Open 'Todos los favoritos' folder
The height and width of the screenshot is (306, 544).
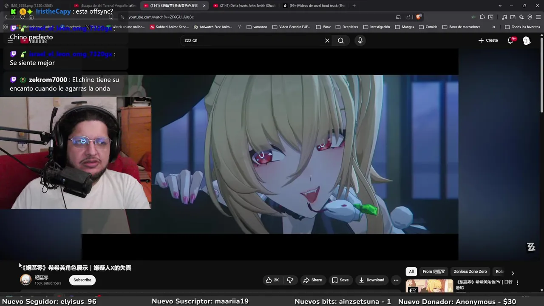coord(522,27)
